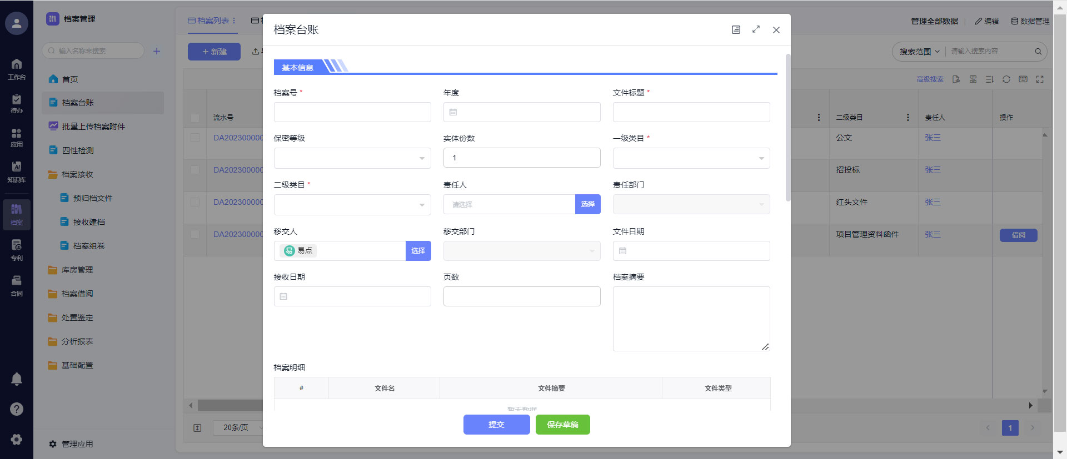Open the 保密等级 dropdown
Screen dimensions: 1067x459
[x=352, y=158]
